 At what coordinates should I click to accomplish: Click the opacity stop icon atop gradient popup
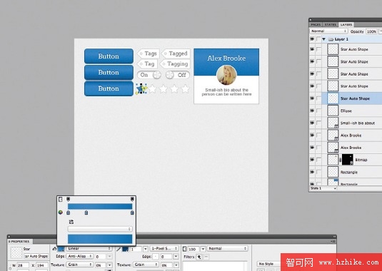[61, 200]
